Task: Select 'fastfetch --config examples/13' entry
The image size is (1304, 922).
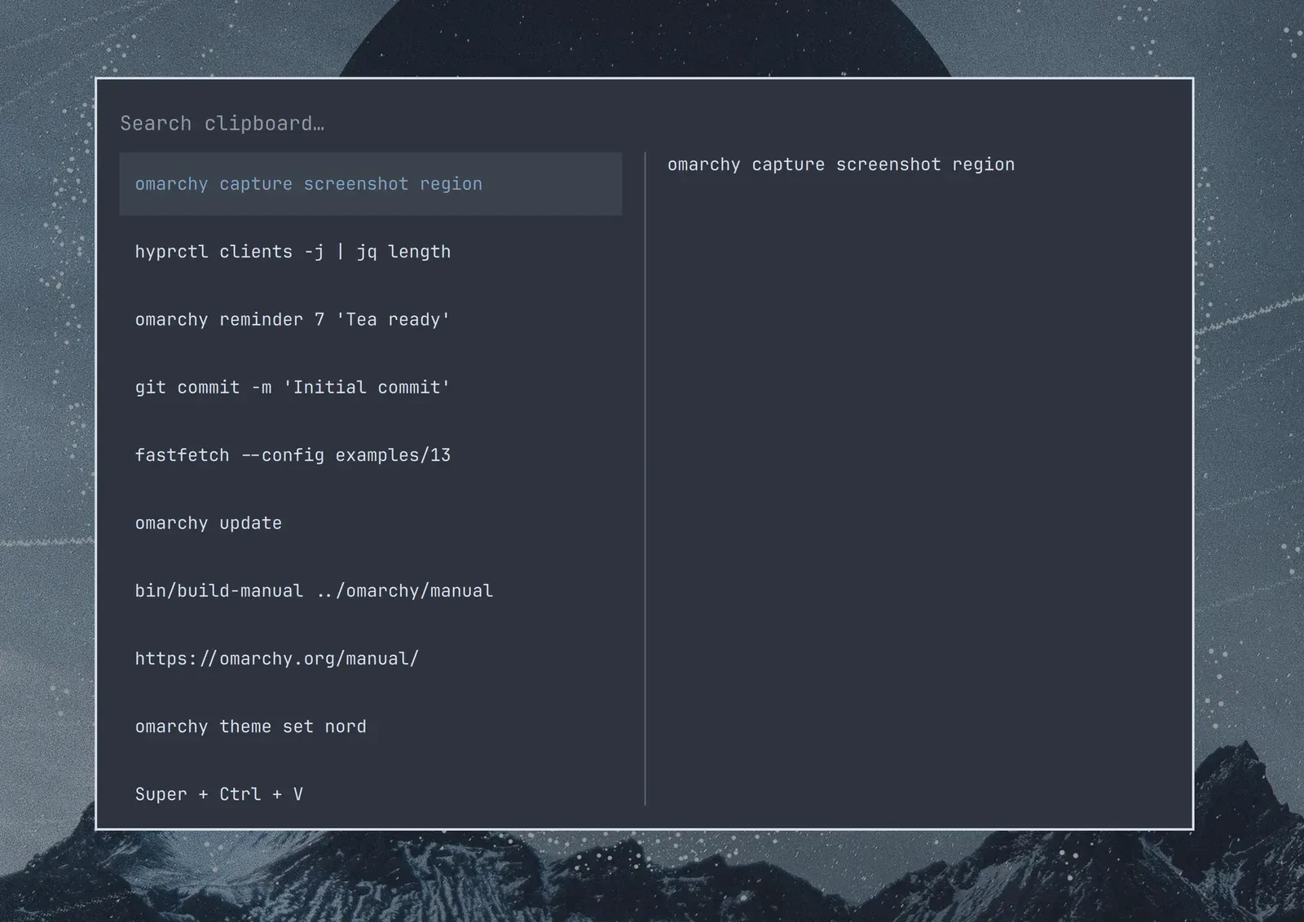Action: (x=371, y=455)
